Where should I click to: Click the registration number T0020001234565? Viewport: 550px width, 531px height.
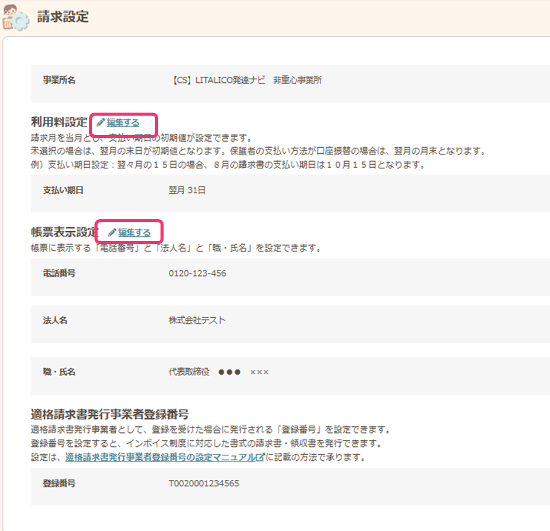click(x=204, y=484)
